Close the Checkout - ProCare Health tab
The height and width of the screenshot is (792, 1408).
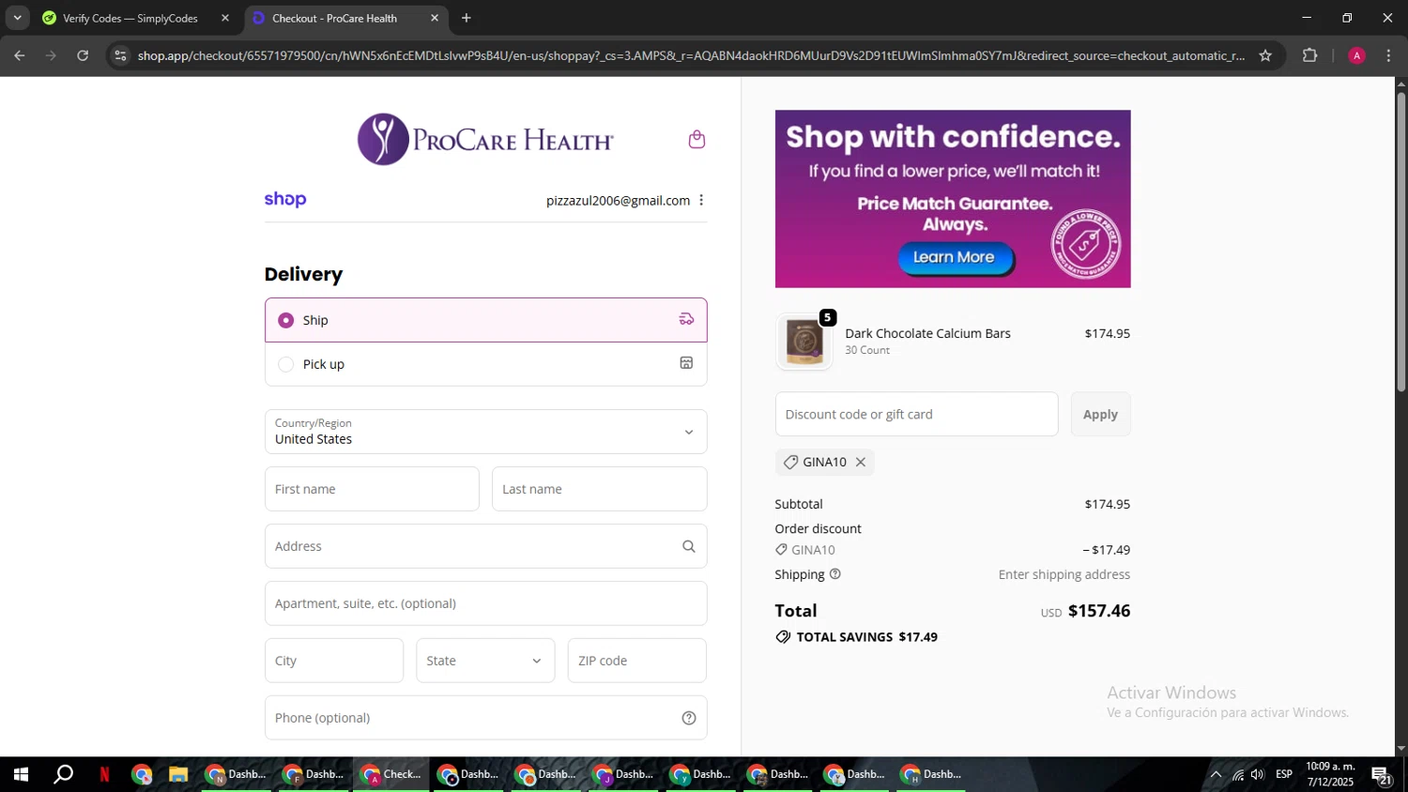coord(434,18)
